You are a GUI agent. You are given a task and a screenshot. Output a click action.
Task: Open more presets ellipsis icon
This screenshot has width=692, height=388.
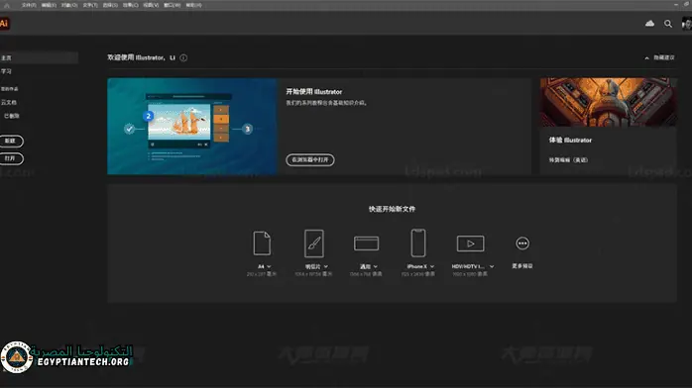point(522,243)
